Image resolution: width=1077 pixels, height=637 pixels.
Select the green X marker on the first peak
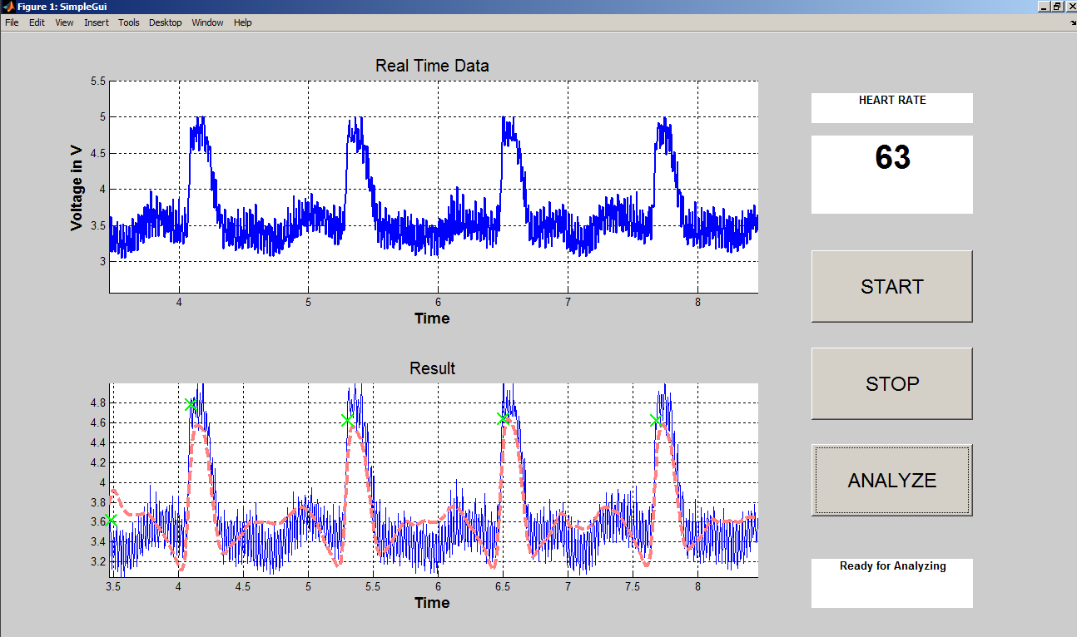191,405
